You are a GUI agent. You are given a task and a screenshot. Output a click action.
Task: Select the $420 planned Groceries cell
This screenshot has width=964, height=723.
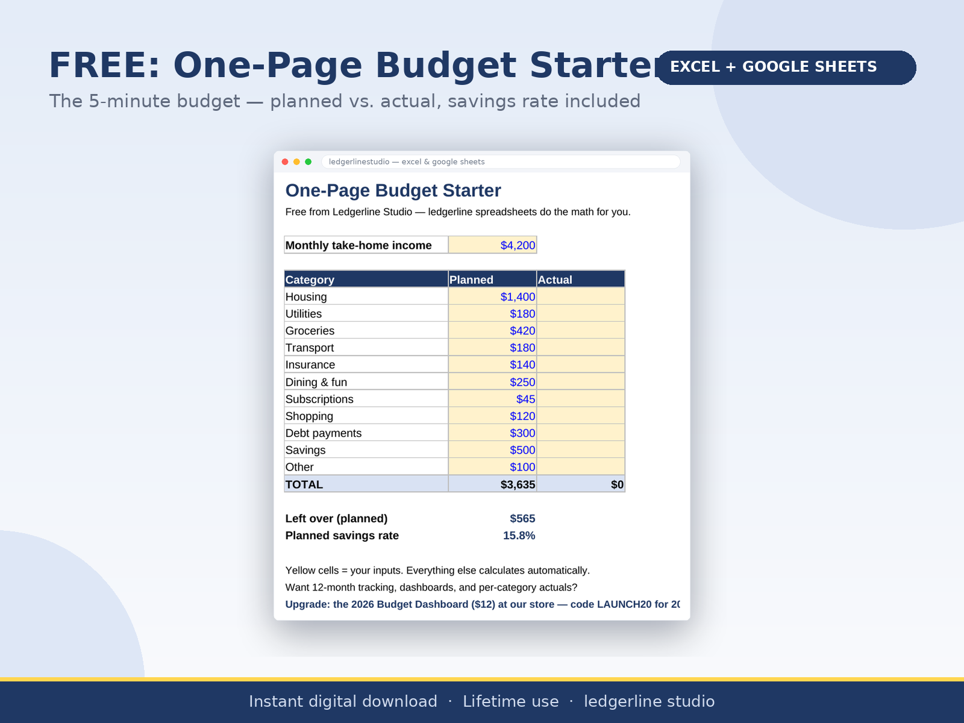click(x=492, y=330)
